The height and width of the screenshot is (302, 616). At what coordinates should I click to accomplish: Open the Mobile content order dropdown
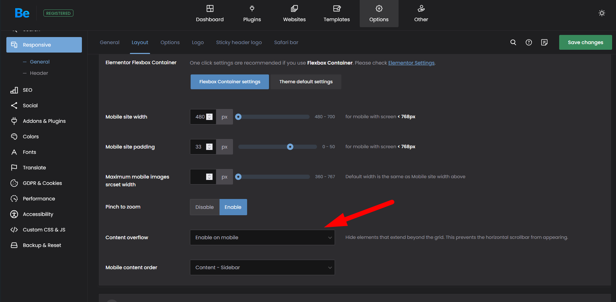tap(262, 267)
